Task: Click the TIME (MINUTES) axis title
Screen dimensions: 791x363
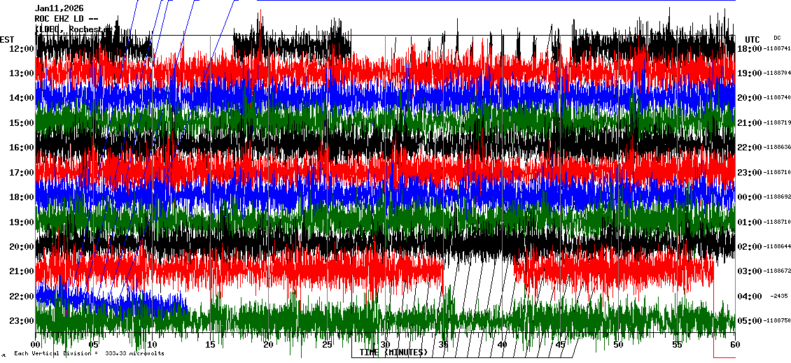Action: tap(393, 353)
